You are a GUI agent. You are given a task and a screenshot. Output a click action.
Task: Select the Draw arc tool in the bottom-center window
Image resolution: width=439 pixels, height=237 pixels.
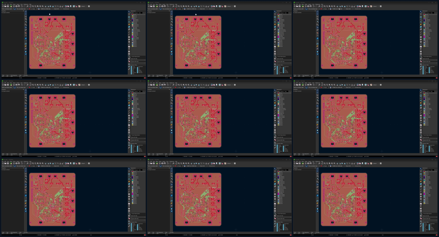pyautogui.click(x=275, y=192)
